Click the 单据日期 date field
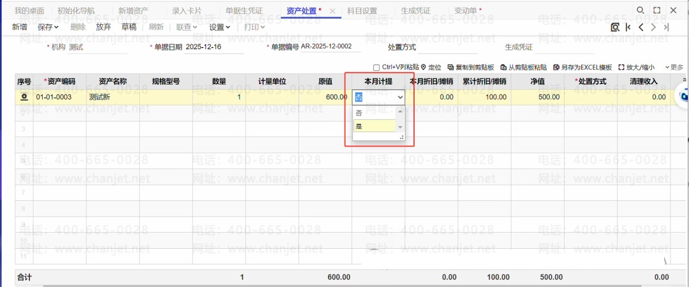 click(214, 47)
